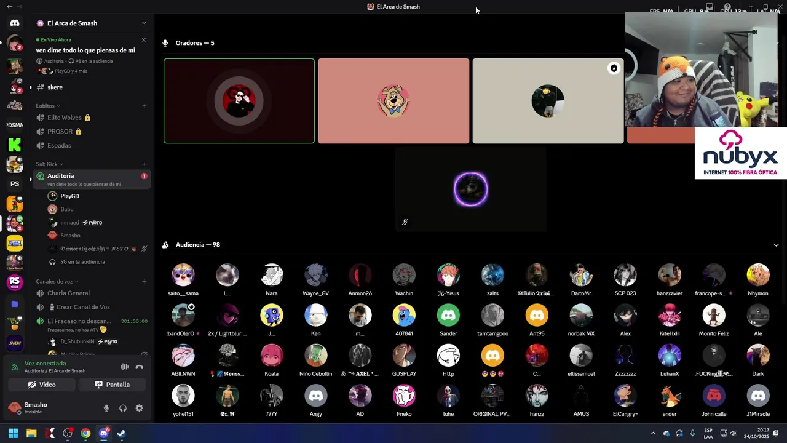Open El Fracaso no descansa voice channel
Viewport: 787px width, 443px height.
[92, 324]
